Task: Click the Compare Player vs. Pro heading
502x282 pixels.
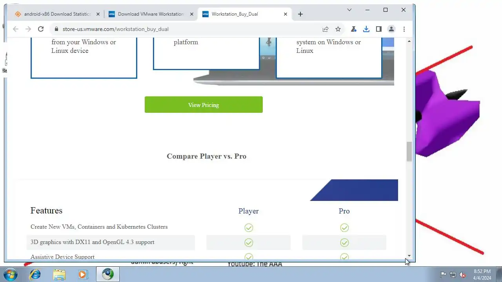Action: coord(207,156)
